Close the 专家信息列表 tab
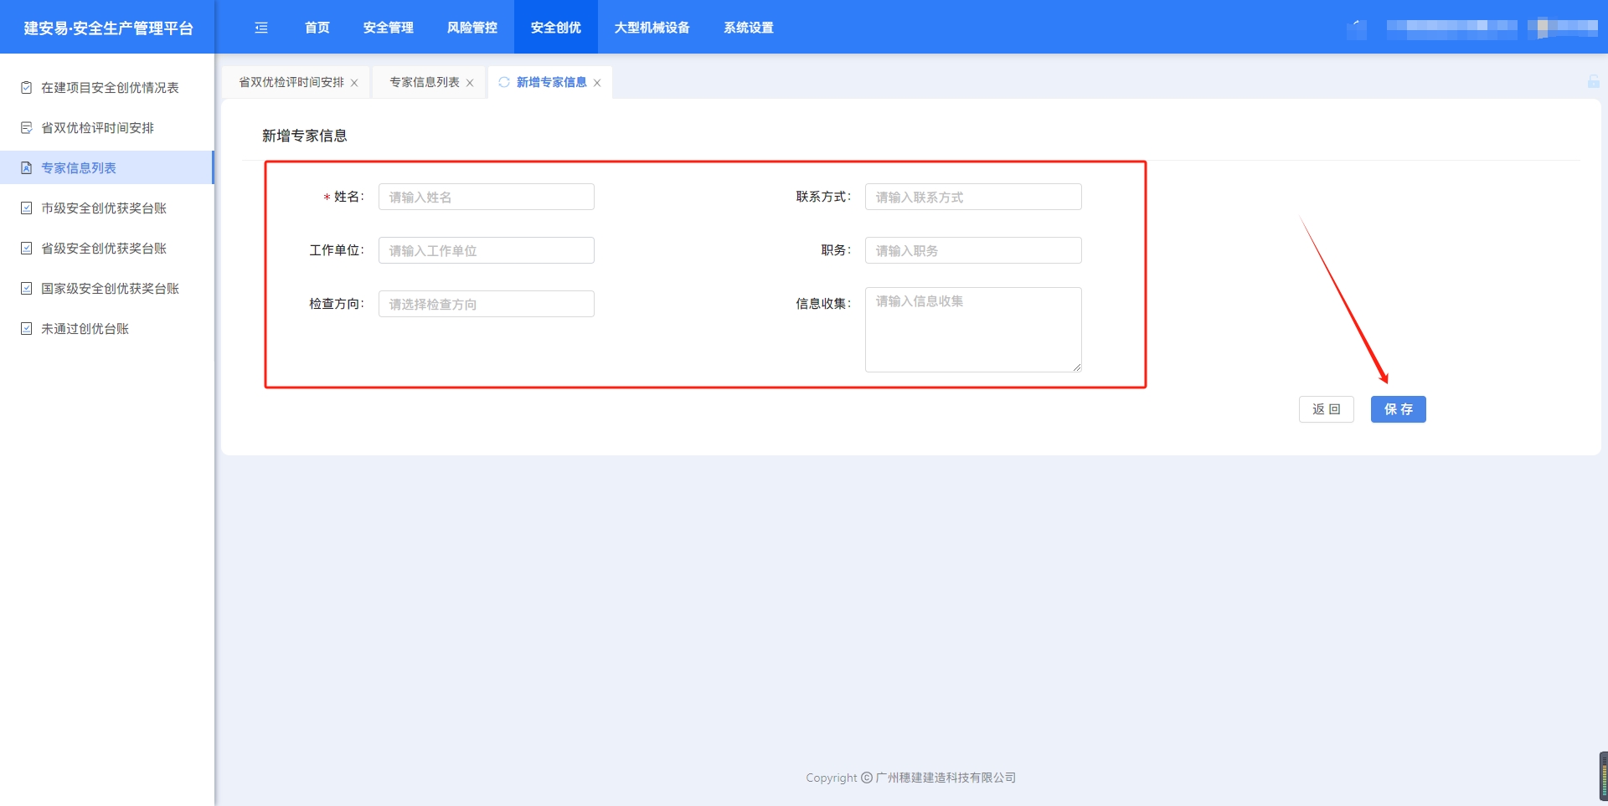 tap(470, 83)
